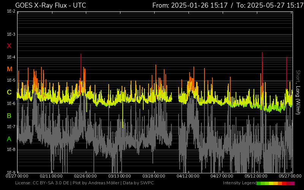Click the 'To: 2025-05-27 15:17' end date

(270, 5)
